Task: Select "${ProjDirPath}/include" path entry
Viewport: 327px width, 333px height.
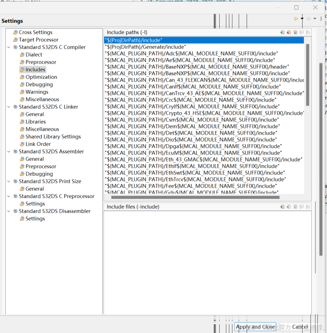Action: (x=204, y=40)
